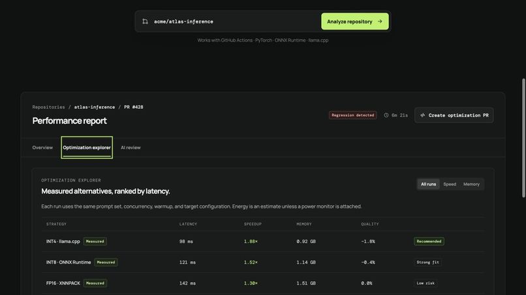The image size is (526, 295).
Task: Click the Performance report heading
Action: 69,120
